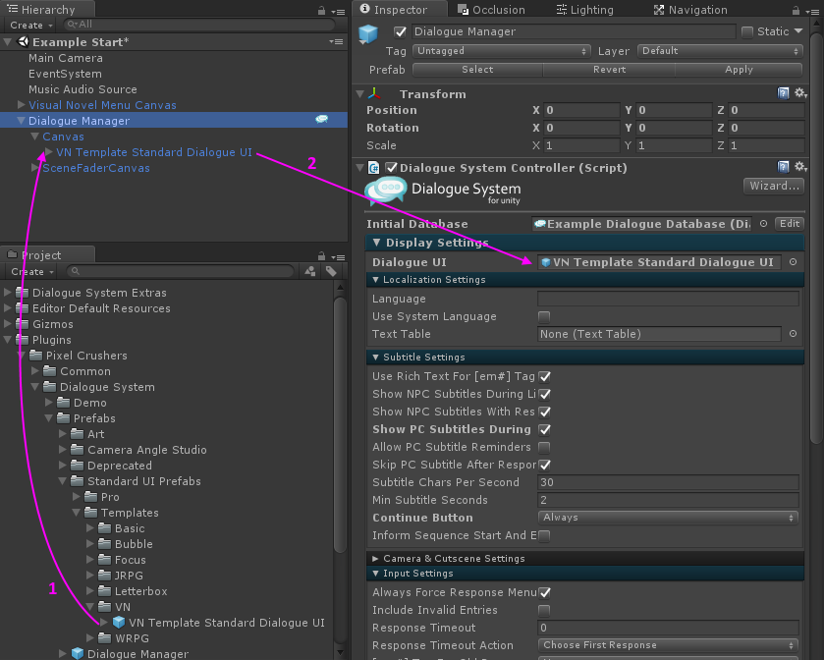Enable Allow PC Subtitle Reminders
Screen dimensions: 824x660
(x=544, y=447)
